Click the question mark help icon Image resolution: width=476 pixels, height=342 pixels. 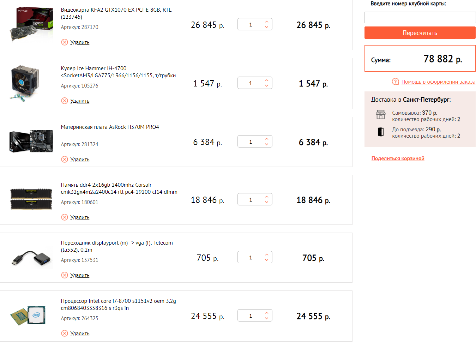[x=396, y=82]
